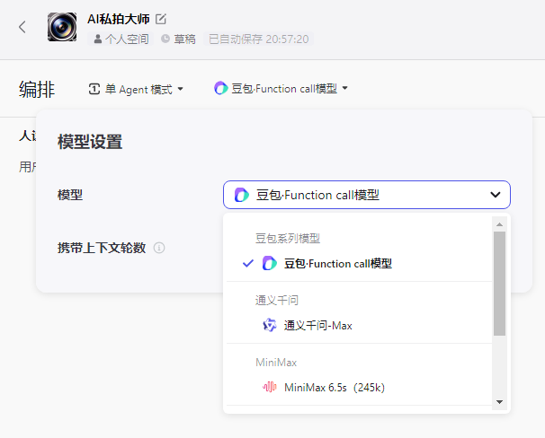Click the 豆包系列模型 group header
545x438 pixels.
(x=288, y=238)
